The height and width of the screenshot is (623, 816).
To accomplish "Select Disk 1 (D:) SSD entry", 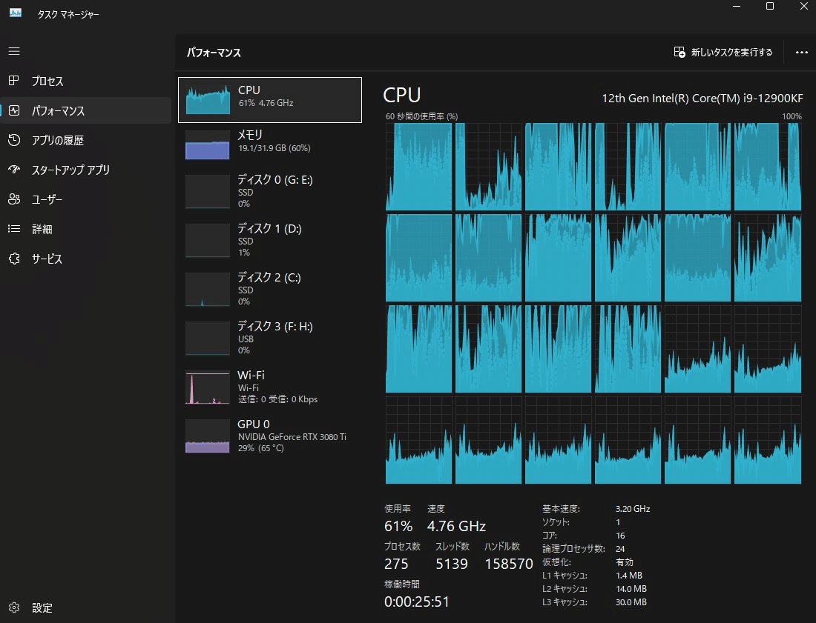I will pos(270,240).
